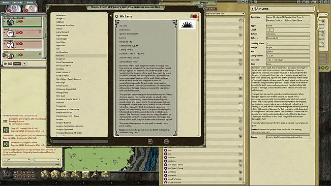The height and width of the screenshot is (186, 331).
Task: Open the second character portrait at top
Action: [x=31, y=9]
